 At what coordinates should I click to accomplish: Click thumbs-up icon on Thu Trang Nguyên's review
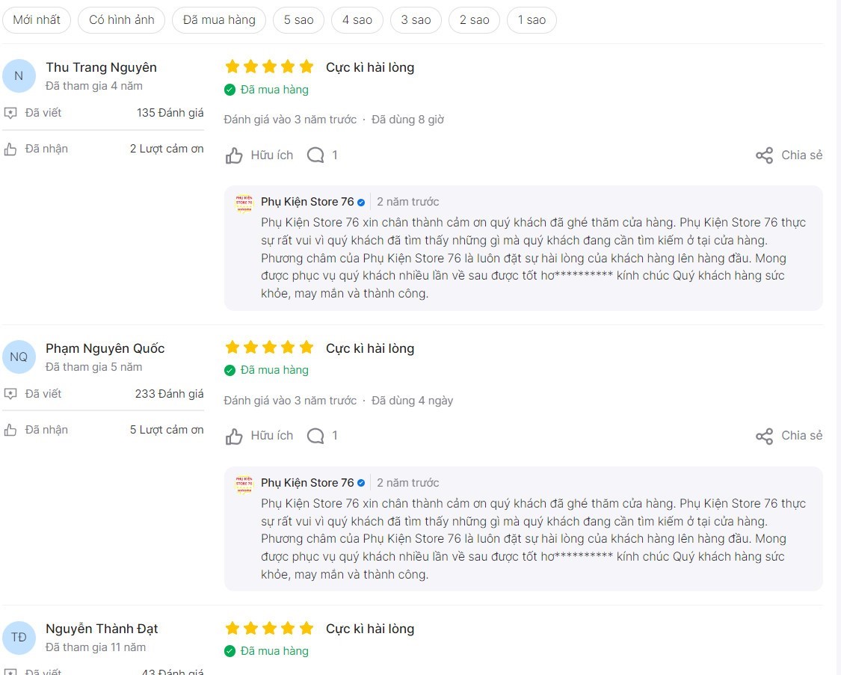coord(235,155)
